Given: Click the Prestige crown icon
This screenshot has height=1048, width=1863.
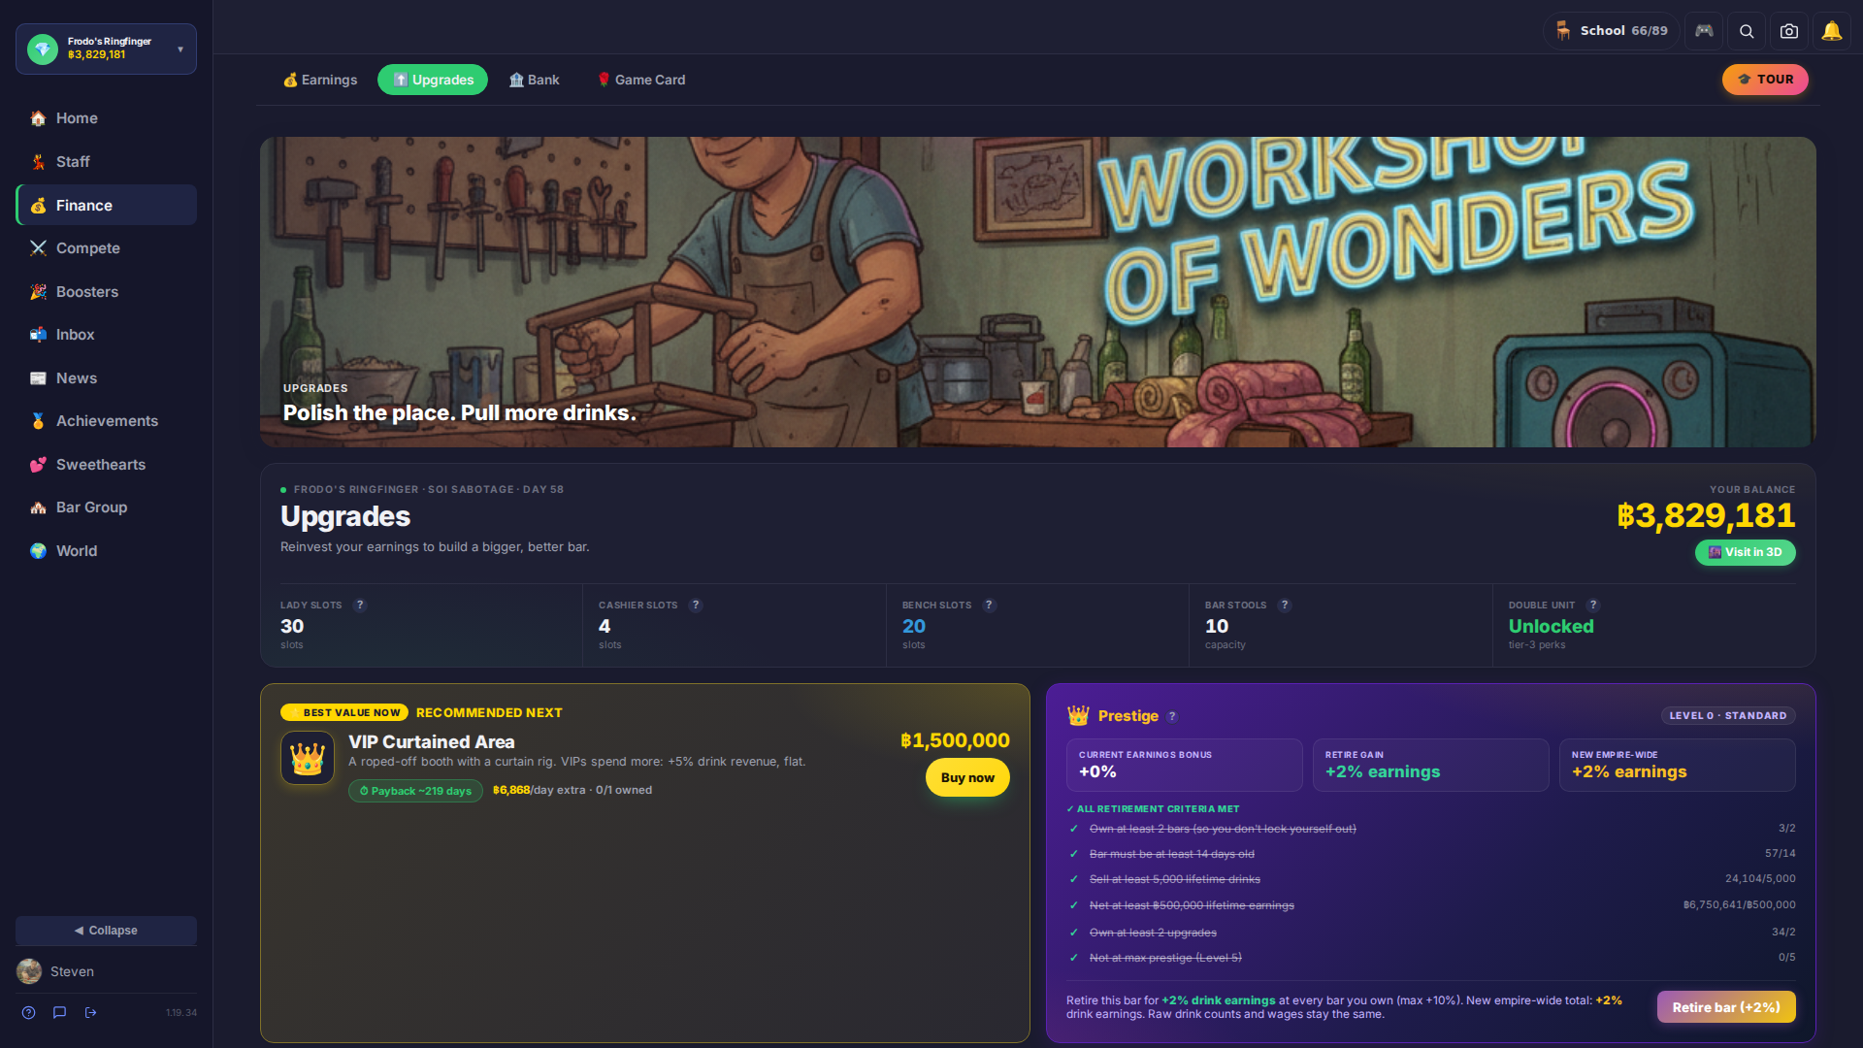Looking at the screenshot, I should click(x=1078, y=715).
